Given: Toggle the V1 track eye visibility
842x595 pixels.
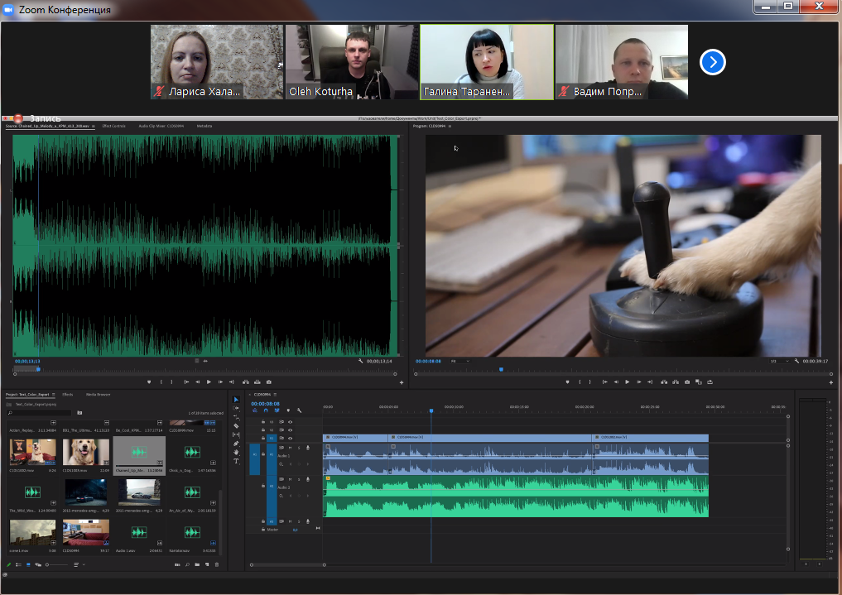Looking at the screenshot, I should click(291, 438).
